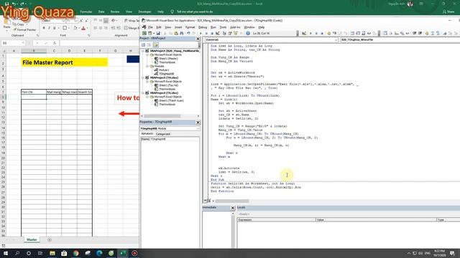Image resolution: width=460 pixels, height=258 pixels.
Task: Open the Insert menu in VBA editor
Action: click(x=178, y=27)
